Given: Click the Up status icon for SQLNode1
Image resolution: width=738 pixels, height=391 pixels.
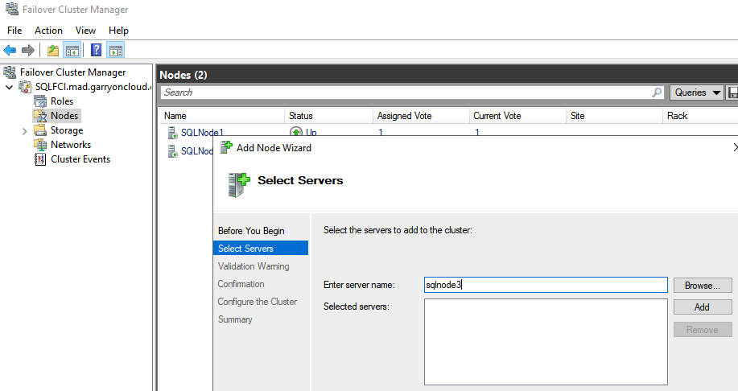Looking at the screenshot, I should pos(295,132).
